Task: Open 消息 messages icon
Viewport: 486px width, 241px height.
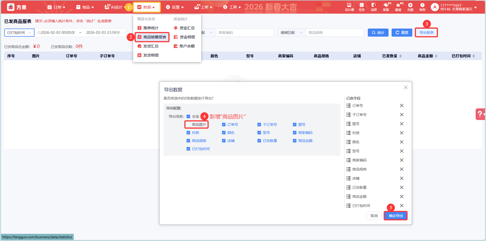Action: (x=374, y=7)
